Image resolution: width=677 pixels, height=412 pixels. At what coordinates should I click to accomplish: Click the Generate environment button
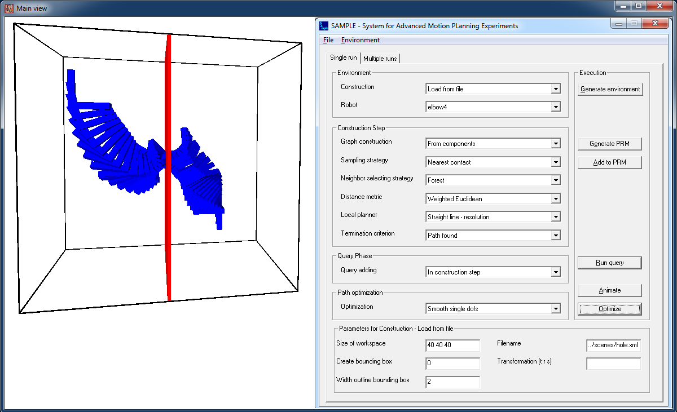tap(610, 89)
